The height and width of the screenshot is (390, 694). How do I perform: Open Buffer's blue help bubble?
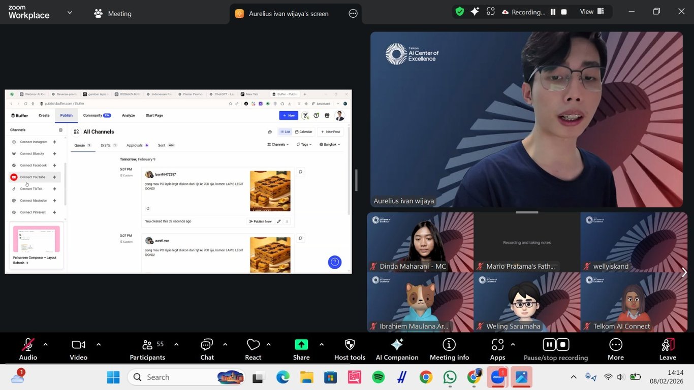click(x=334, y=262)
